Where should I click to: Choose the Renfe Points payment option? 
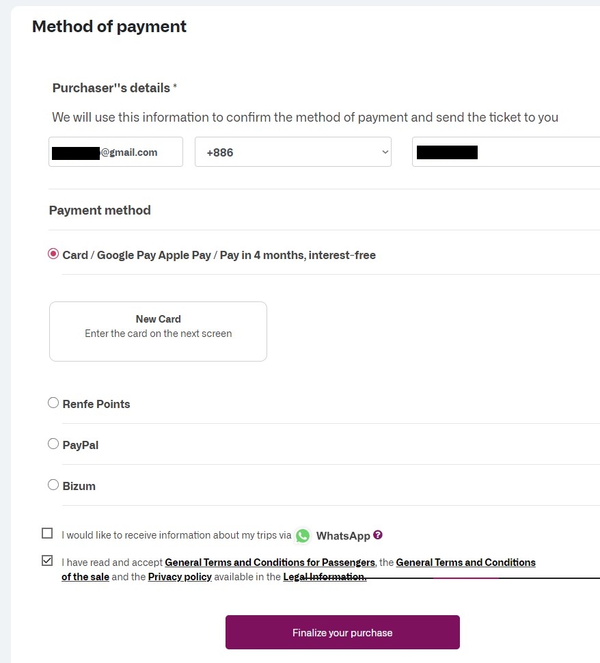pyautogui.click(x=53, y=403)
